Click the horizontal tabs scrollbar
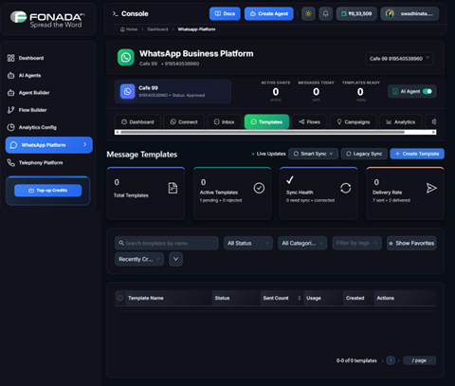Image resolution: width=455 pixels, height=386 pixels. coord(263,132)
